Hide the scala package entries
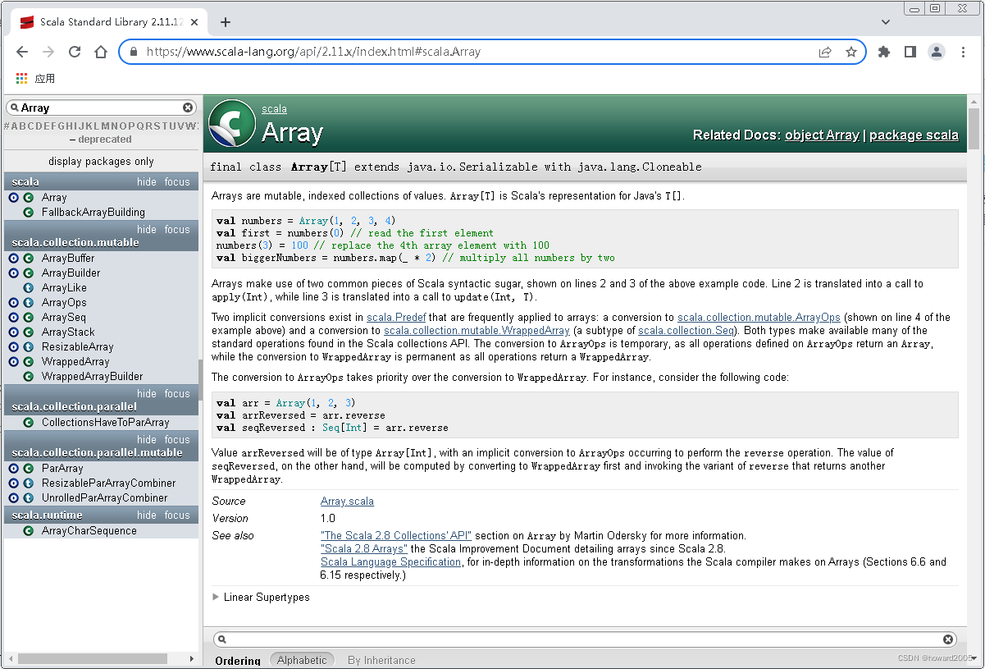 [x=147, y=182]
